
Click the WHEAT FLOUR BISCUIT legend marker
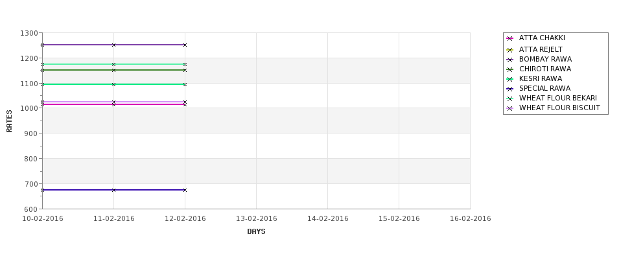click(510, 108)
